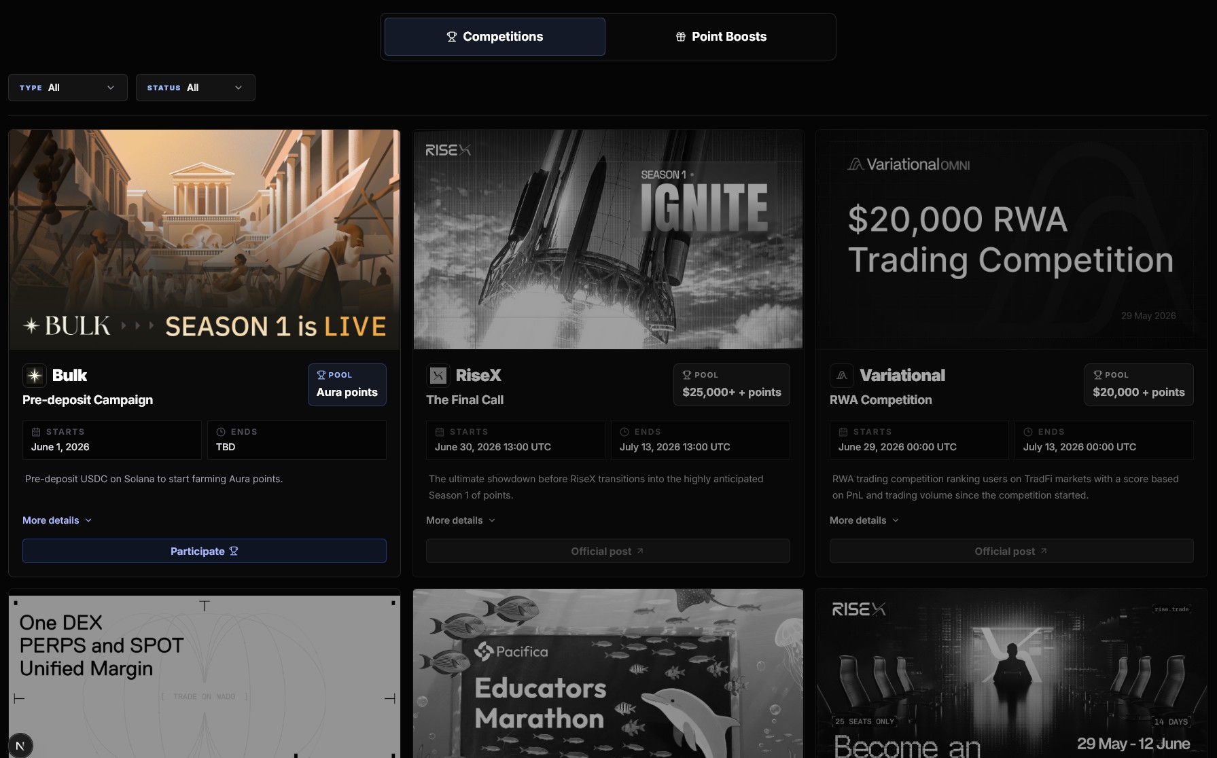This screenshot has height=758, width=1217.
Task: Click the $20,000 + points pool badge
Action: pos(1139,384)
